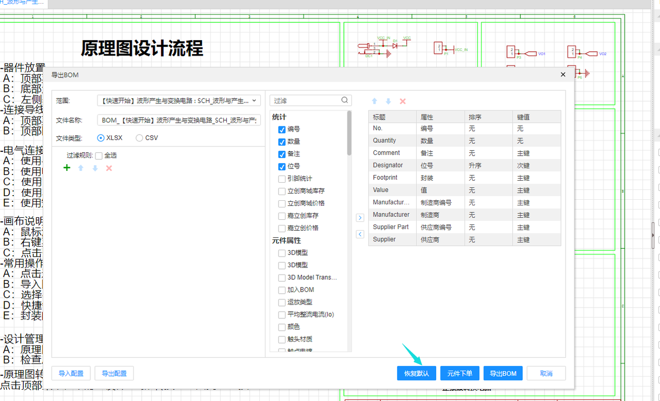Click 次键 key cell in Designator row
This screenshot has height=401, width=660.
pos(537,165)
